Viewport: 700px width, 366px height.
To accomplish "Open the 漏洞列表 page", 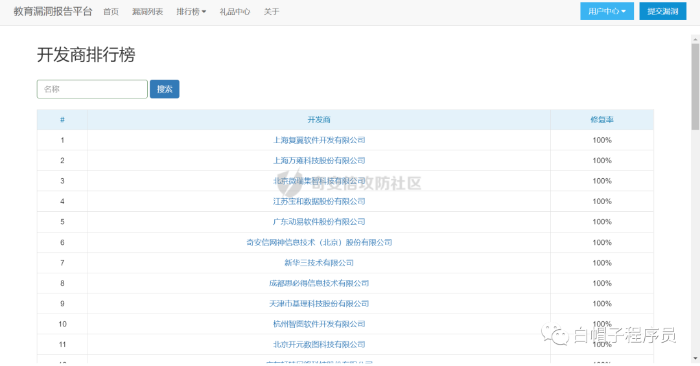I will [147, 12].
